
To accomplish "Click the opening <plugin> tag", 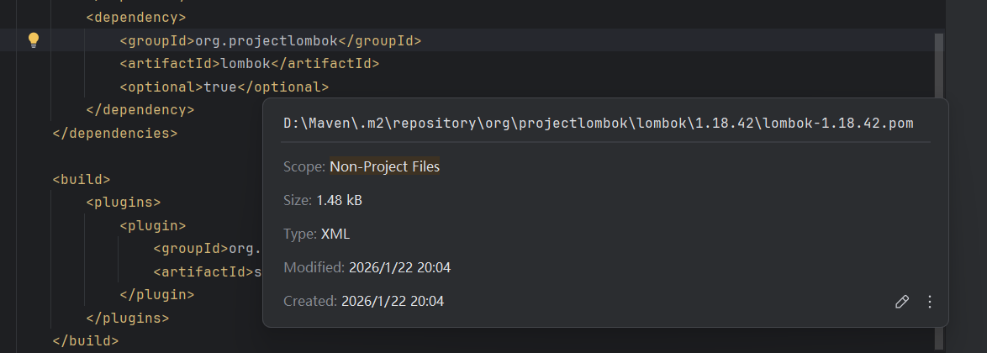I will pyautogui.click(x=153, y=225).
